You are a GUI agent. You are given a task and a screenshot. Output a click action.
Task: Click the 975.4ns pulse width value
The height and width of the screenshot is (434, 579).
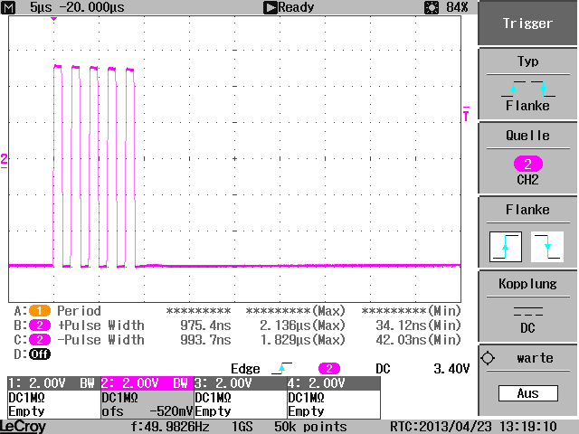[205, 325]
